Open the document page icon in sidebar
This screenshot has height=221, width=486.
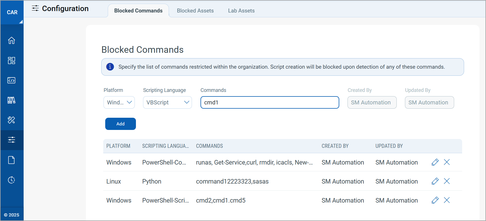[x=11, y=160]
